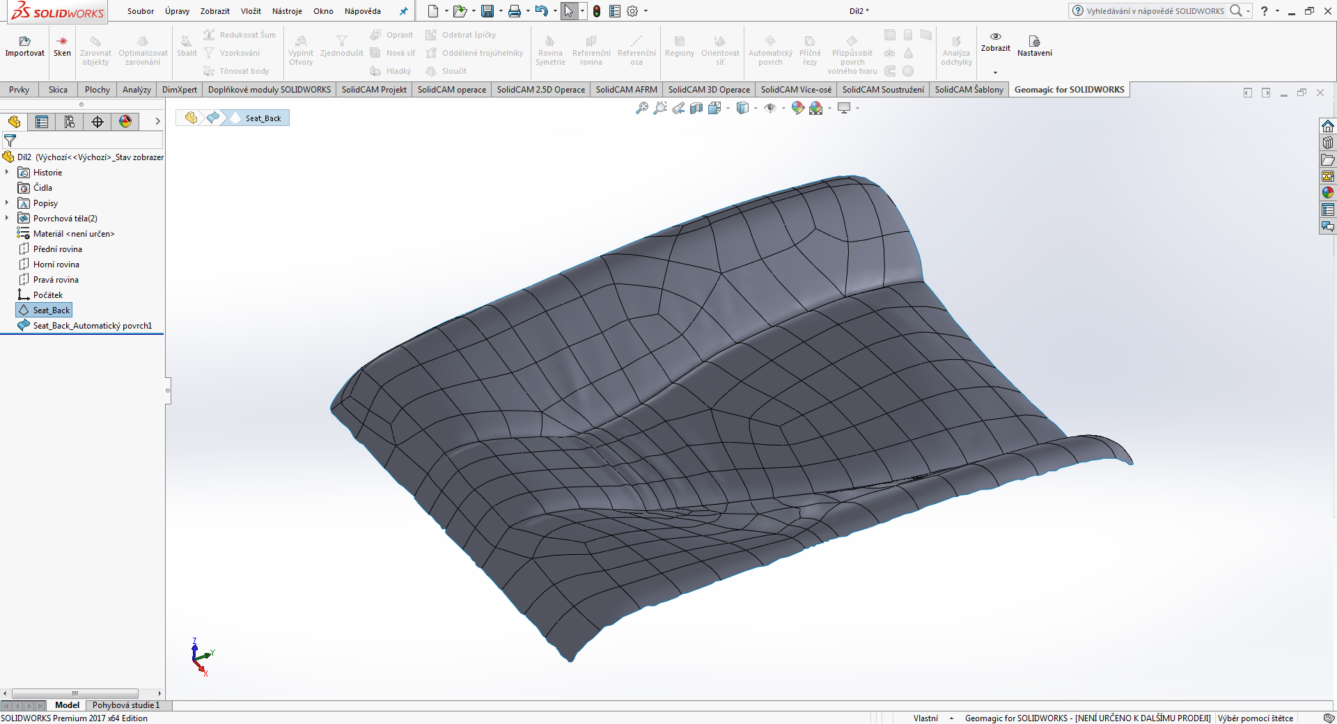Open the DisplayManager color ball tab
1337x724 pixels.
125,122
